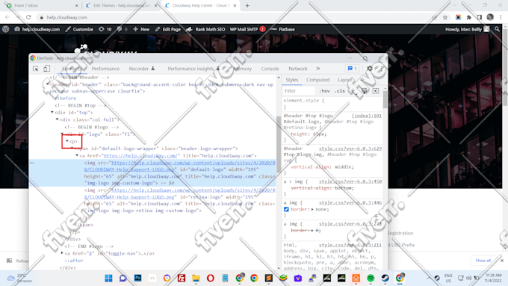Open DevTools settings gear icon

(x=370, y=69)
